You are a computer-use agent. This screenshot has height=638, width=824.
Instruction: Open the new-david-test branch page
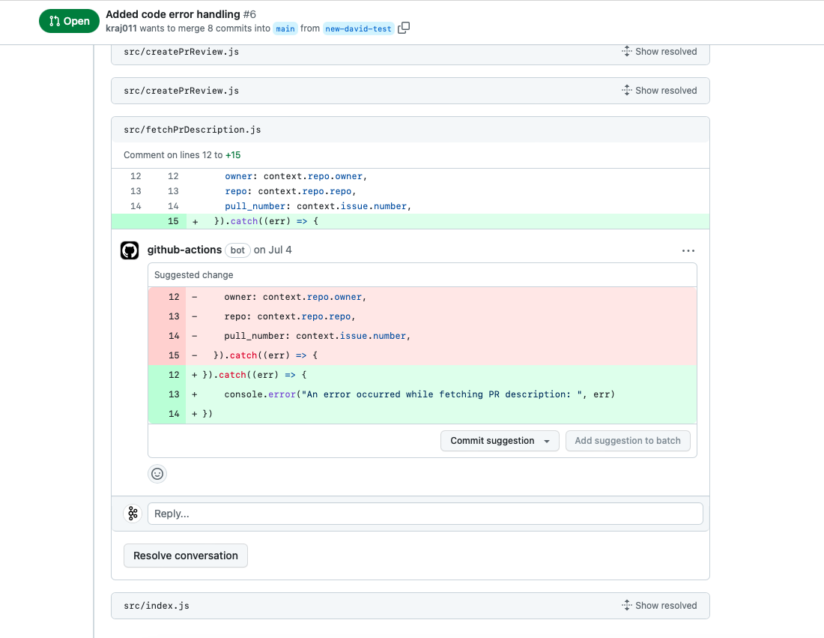pyautogui.click(x=357, y=28)
